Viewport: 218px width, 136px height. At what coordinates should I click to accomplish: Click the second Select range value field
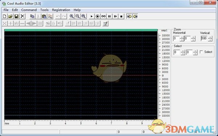[x=190, y=52]
